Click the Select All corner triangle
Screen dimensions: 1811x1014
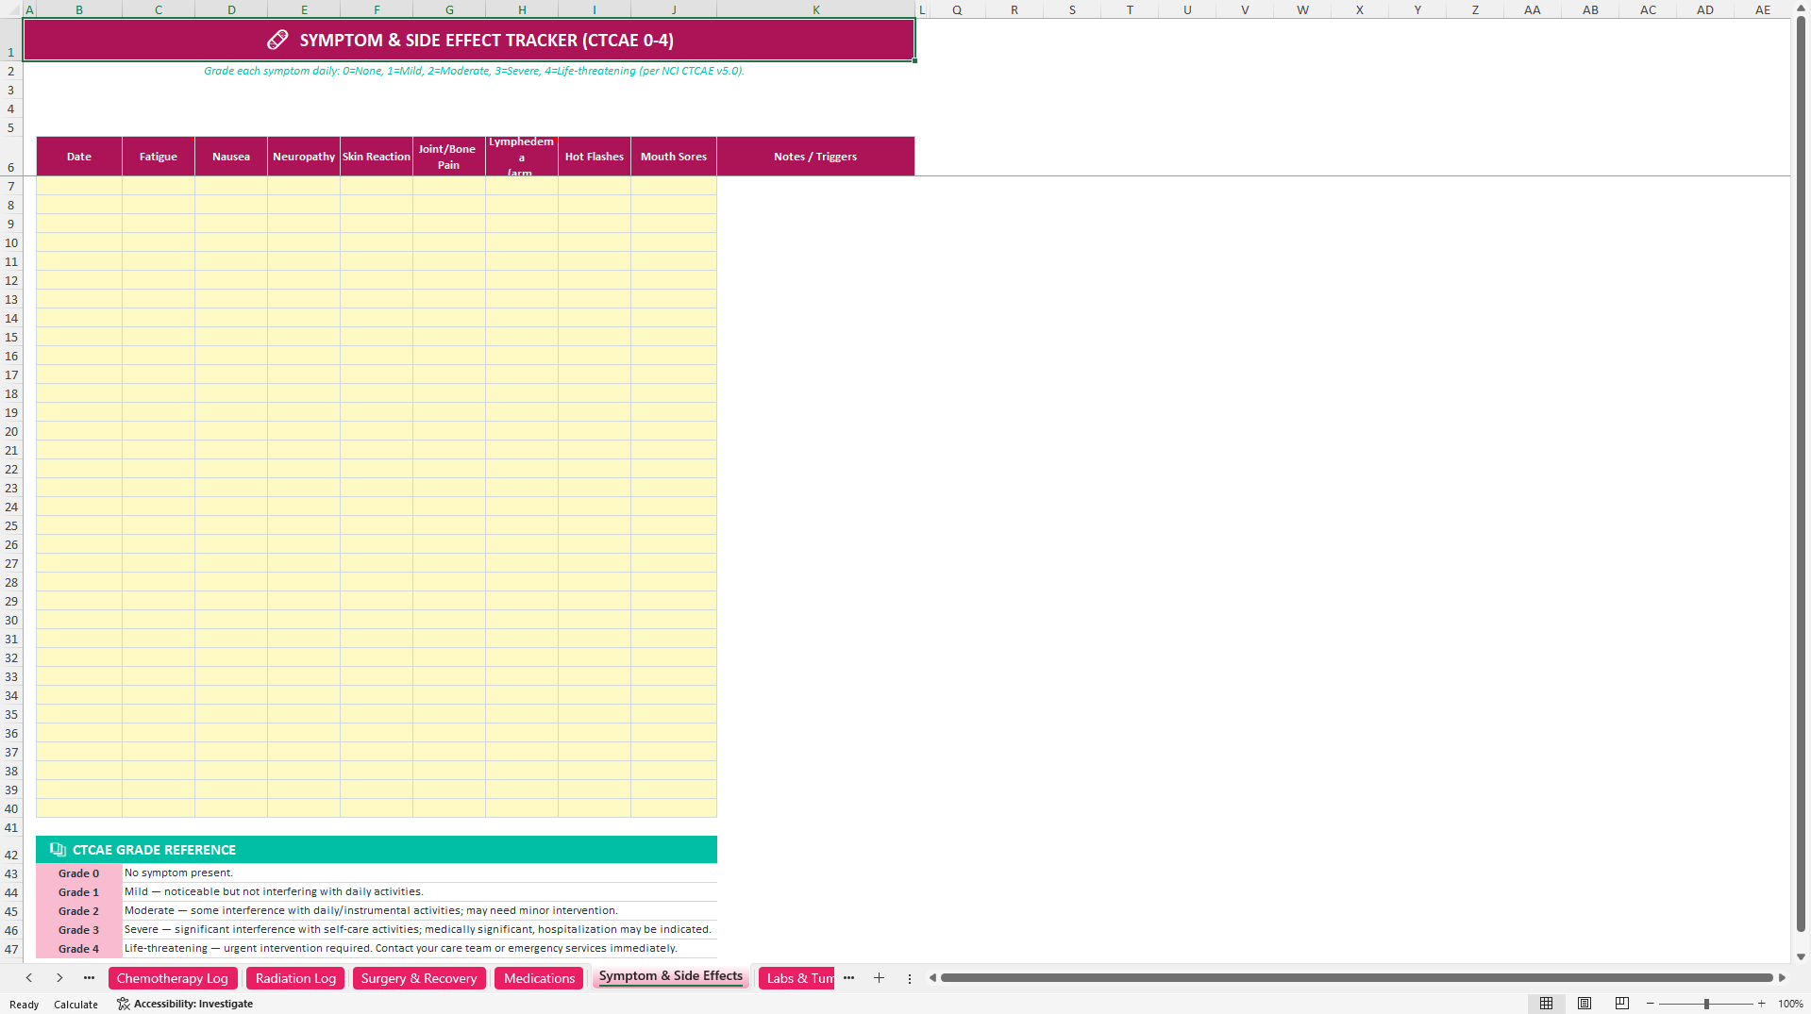11,10
